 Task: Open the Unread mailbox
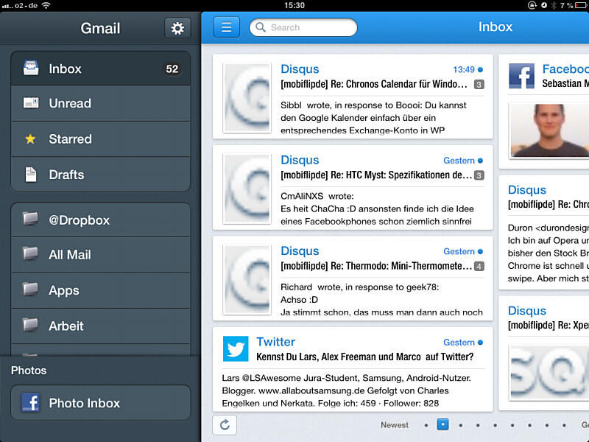101,103
